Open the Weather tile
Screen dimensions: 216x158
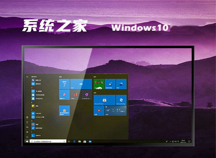pyautogui.click(x=115, y=111)
